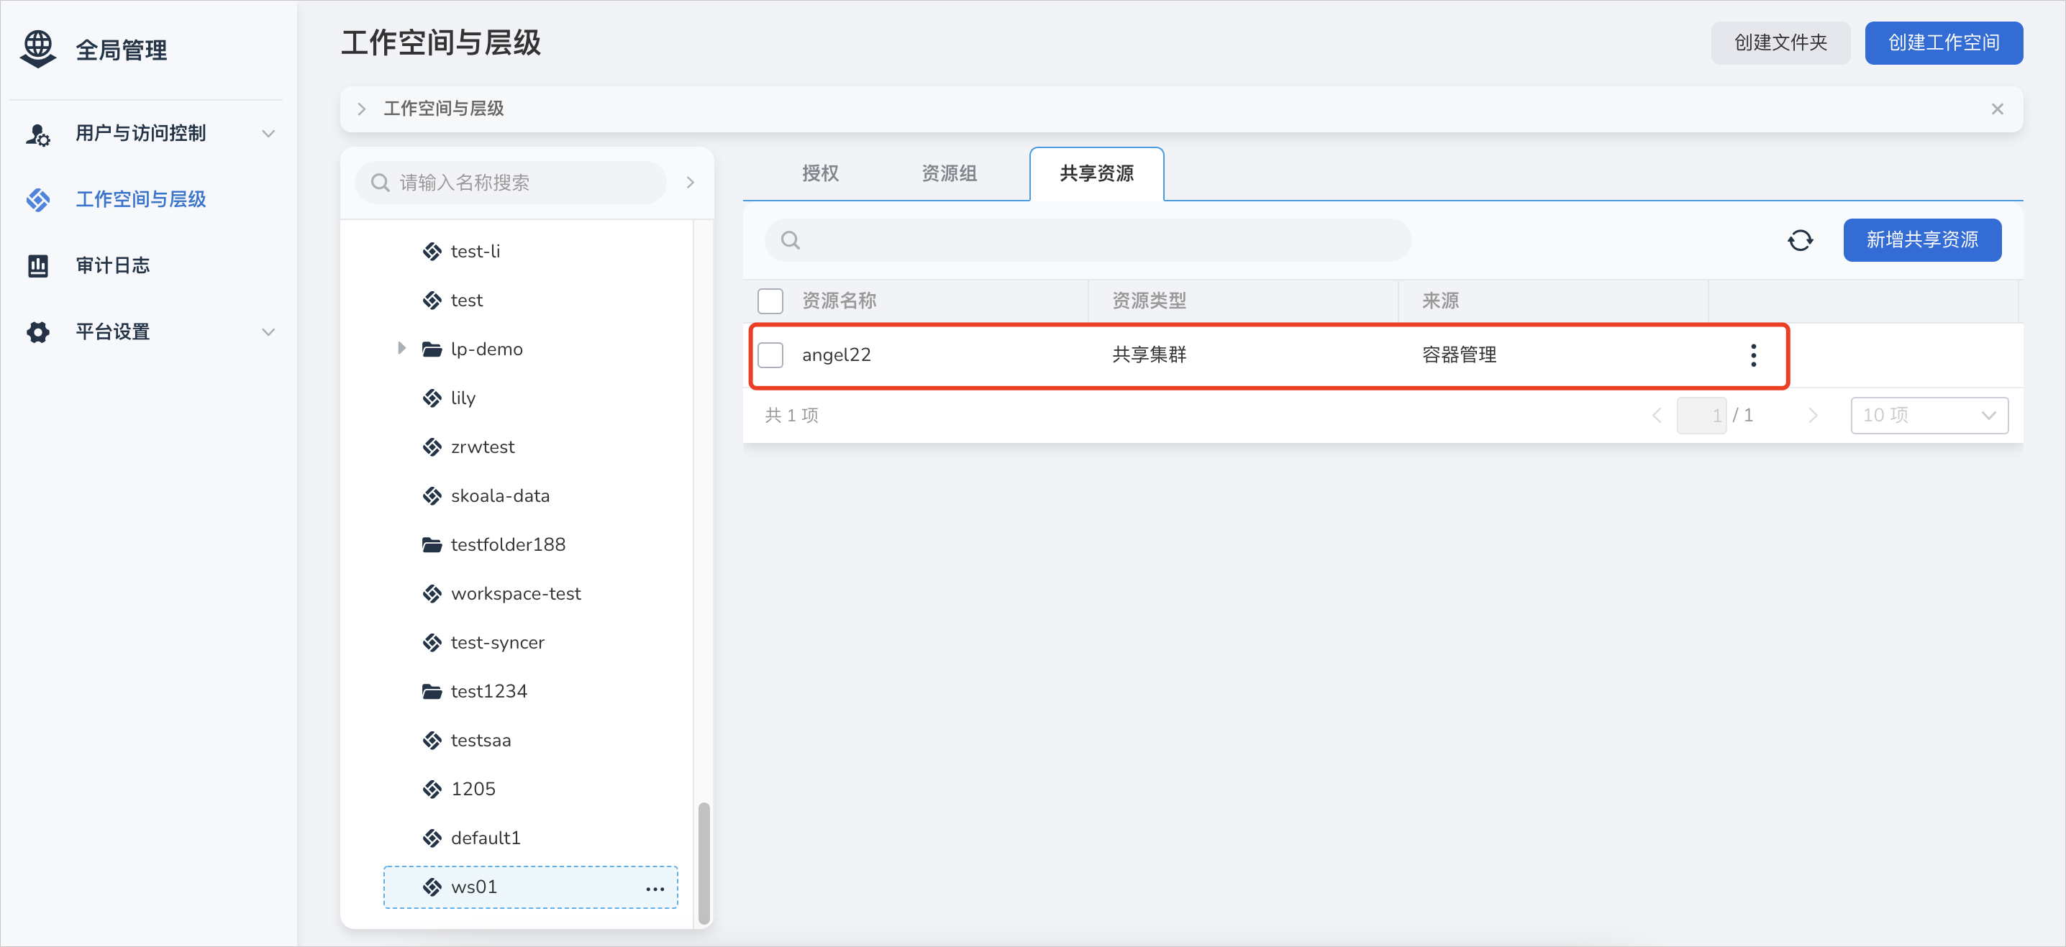
Task: Expand the 用户与访问控制 menu chevron
Action: [268, 134]
